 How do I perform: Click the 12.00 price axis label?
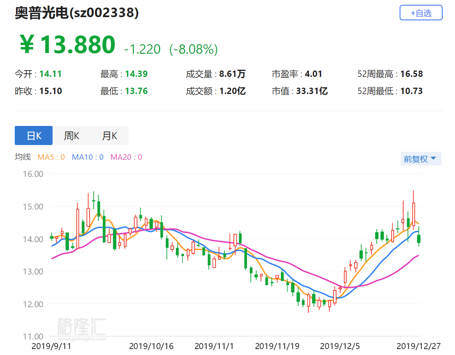(33, 304)
